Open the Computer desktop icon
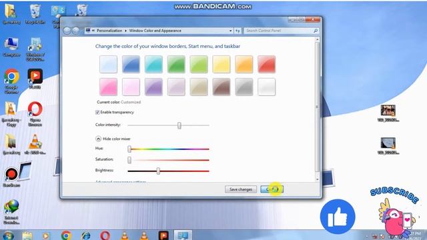Viewport: 427px width, 240px height. pos(11,47)
